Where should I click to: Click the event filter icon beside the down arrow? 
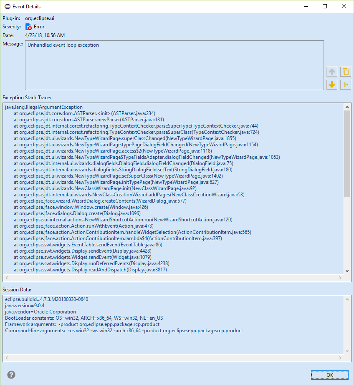345,85
